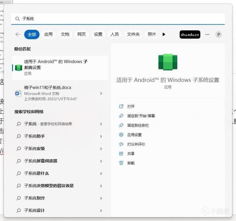
Task: Click the open external-link icon beside 打开
Action: pyautogui.click(x=121, y=106)
